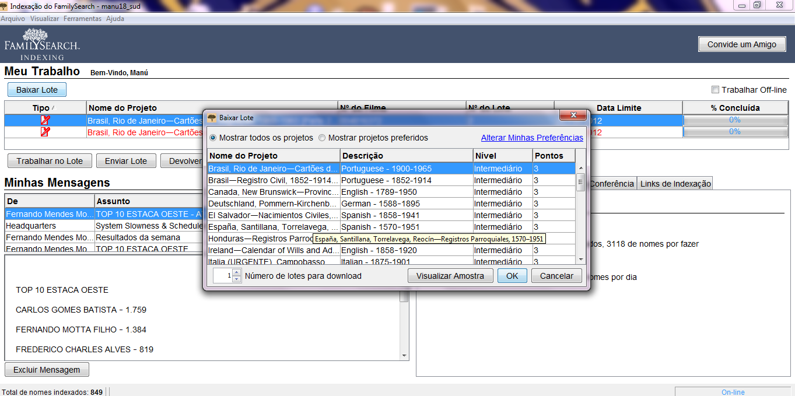Screen dimensions: 795x396
Task: Increase the number of batches to download
Action: coord(236,272)
